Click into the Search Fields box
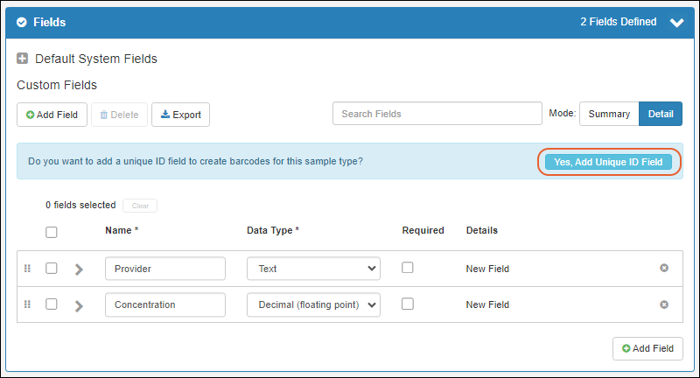The height and width of the screenshot is (378, 700). (437, 114)
